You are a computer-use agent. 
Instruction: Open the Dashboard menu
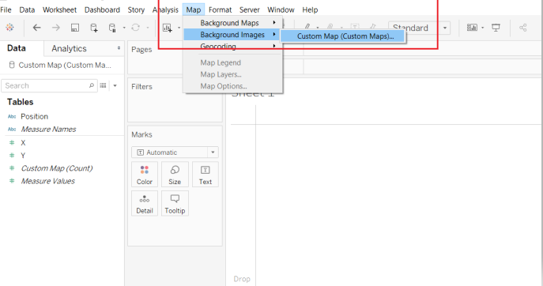tap(102, 9)
